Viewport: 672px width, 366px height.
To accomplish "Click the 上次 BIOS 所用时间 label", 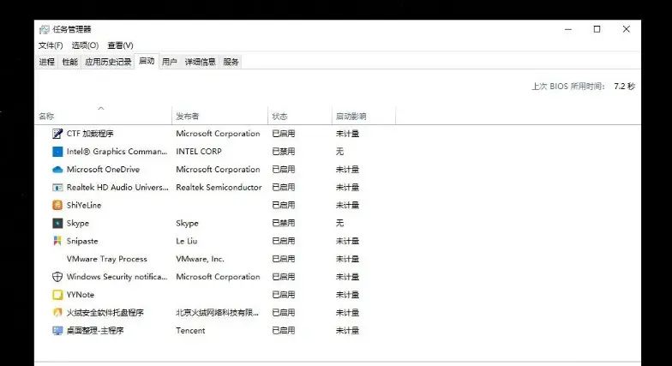I will (x=568, y=87).
